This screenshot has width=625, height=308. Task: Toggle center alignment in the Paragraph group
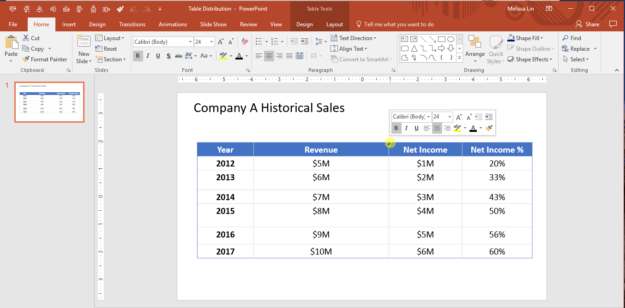coord(269,56)
